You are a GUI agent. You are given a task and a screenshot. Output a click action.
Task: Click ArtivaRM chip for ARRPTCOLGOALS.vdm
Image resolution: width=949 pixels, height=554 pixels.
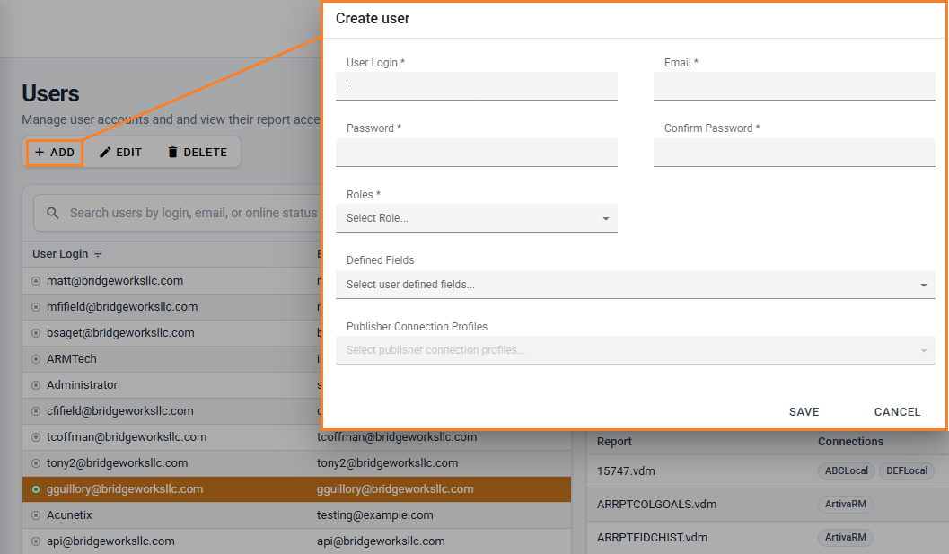pos(846,505)
